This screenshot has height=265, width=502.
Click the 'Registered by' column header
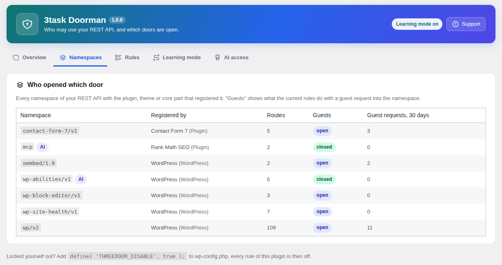coord(169,115)
